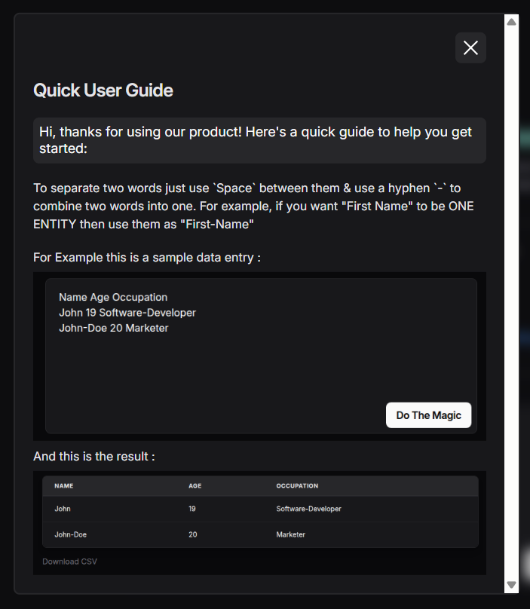The height and width of the screenshot is (609, 530).
Task: Click the 'John-Doe 20 Marketer' sample line
Action: (x=113, y=328)
